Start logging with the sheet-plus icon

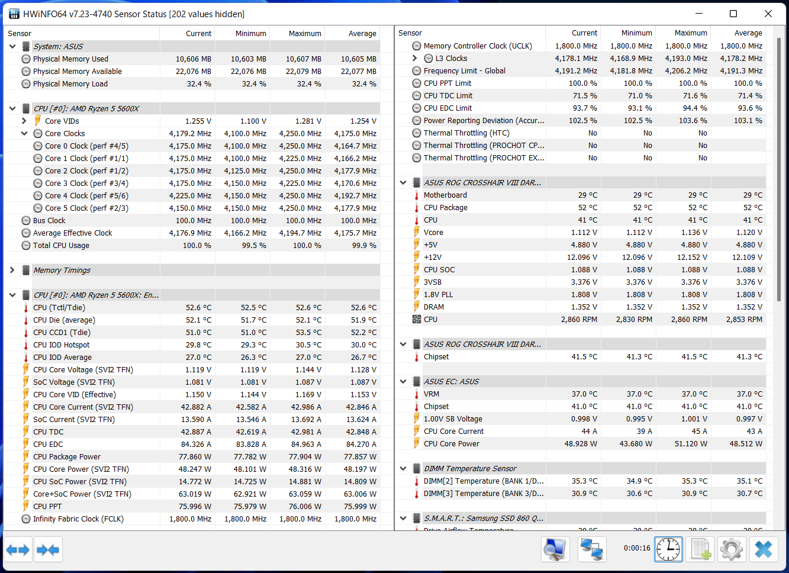(701, 549)
